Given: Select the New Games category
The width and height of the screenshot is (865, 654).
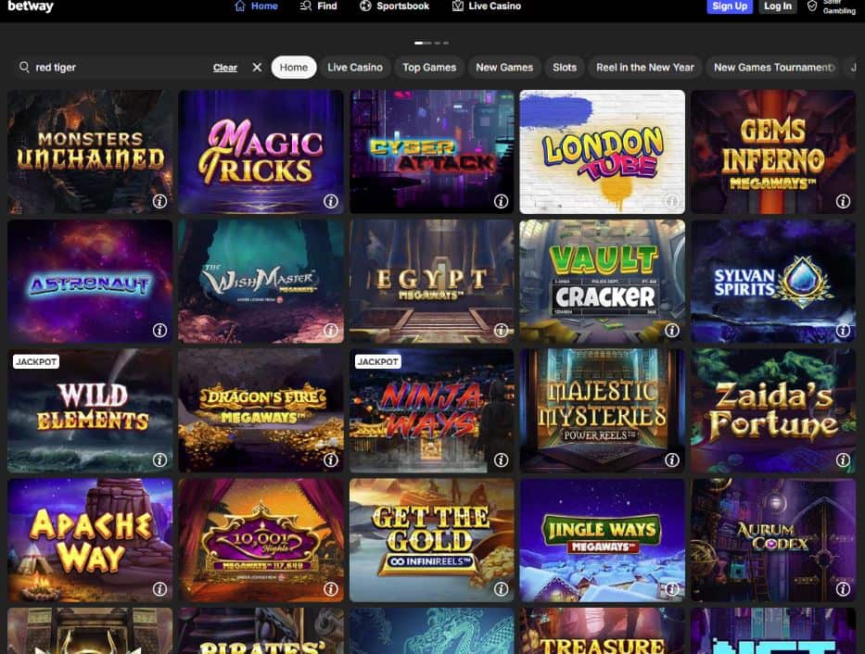Looking at the screenshot, I should pos(504,68).
